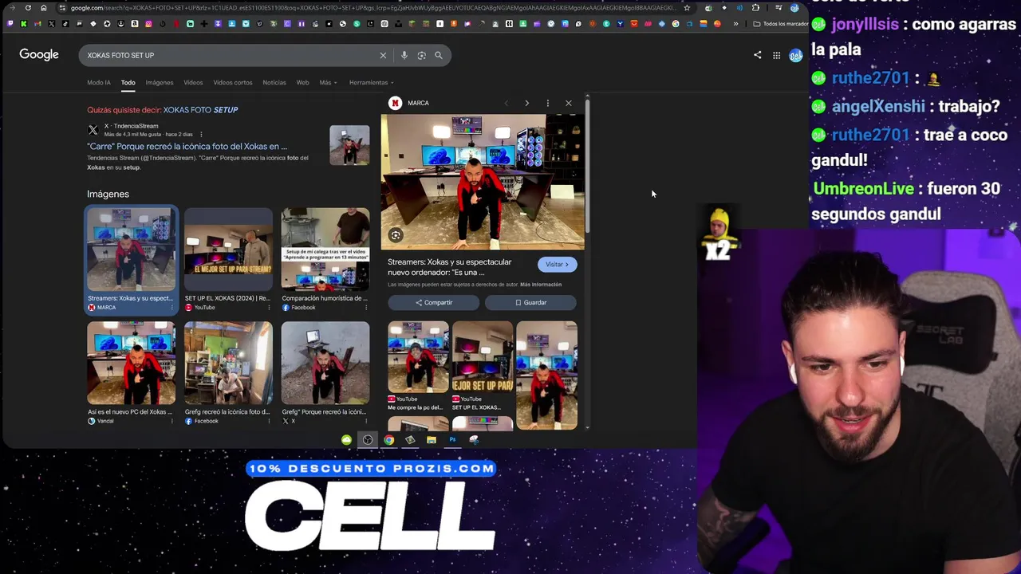Open Chrome extensions puzzle icon
The image size is (1021, 574).
click(755, 8)
